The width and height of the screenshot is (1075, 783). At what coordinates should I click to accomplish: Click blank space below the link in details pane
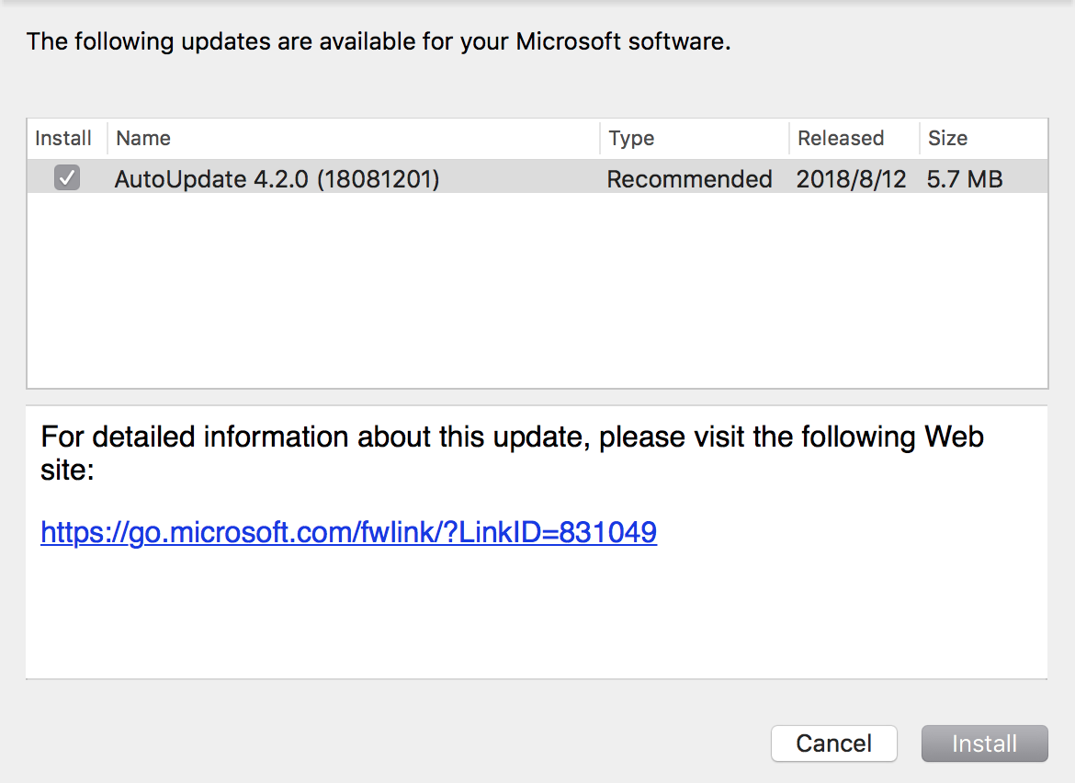(537, 616)
